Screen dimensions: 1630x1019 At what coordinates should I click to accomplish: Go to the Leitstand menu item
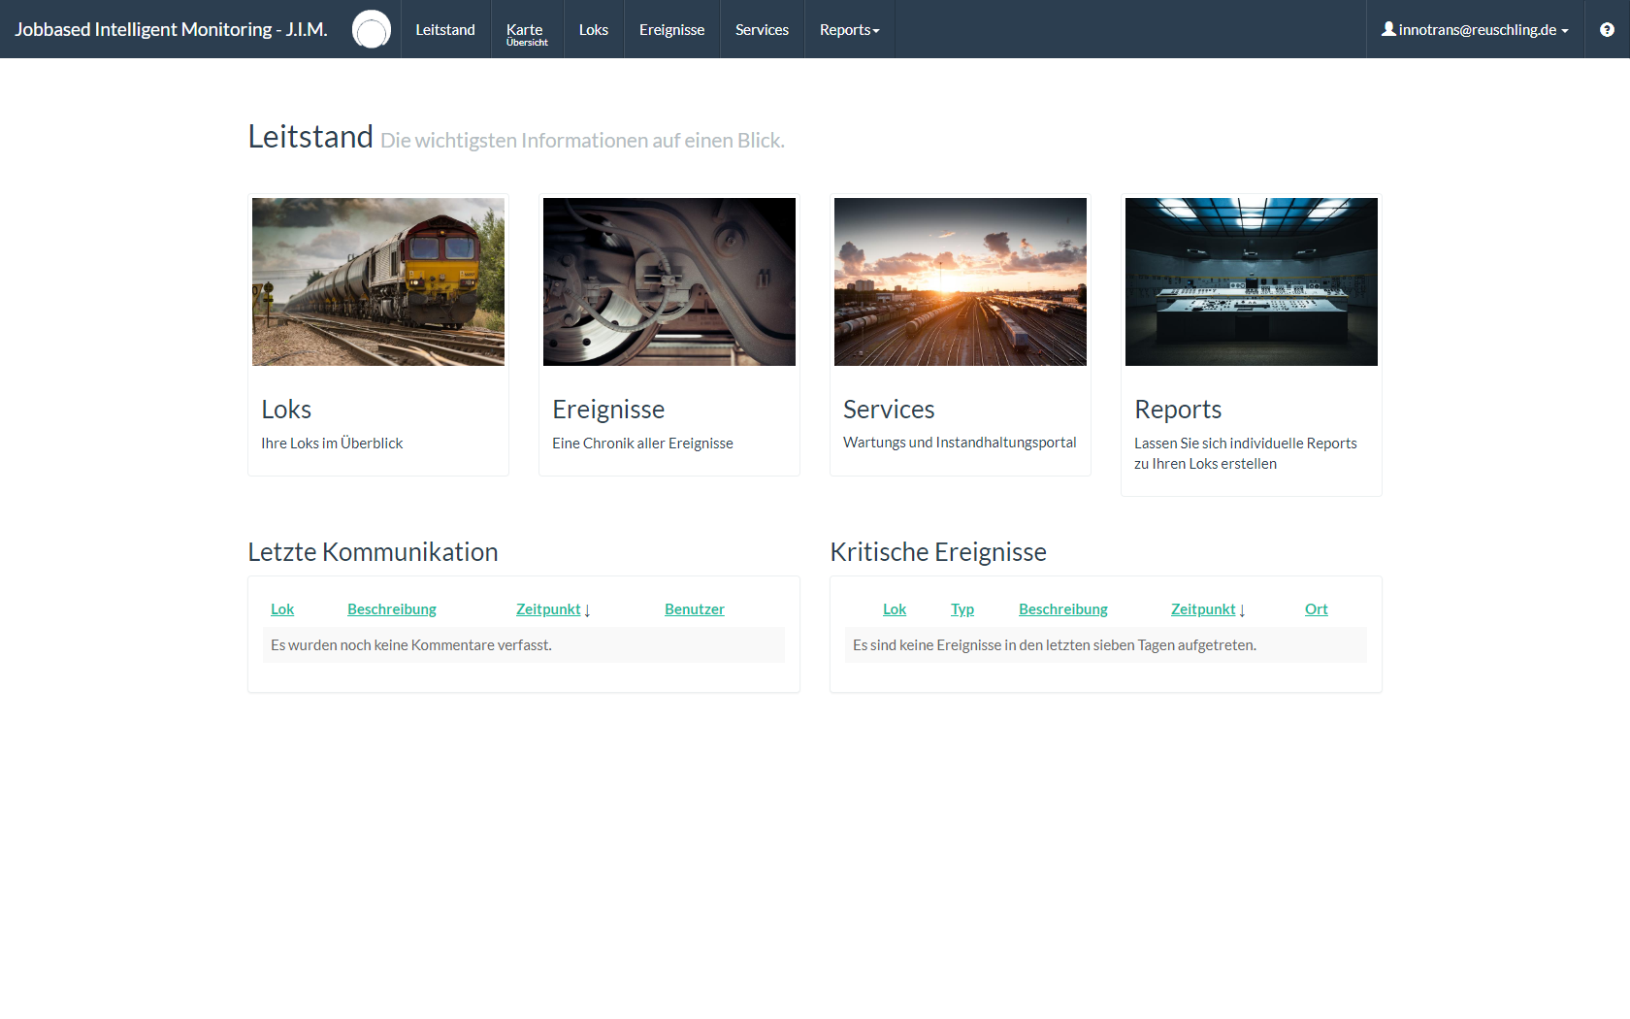click(x=445, y=29)
